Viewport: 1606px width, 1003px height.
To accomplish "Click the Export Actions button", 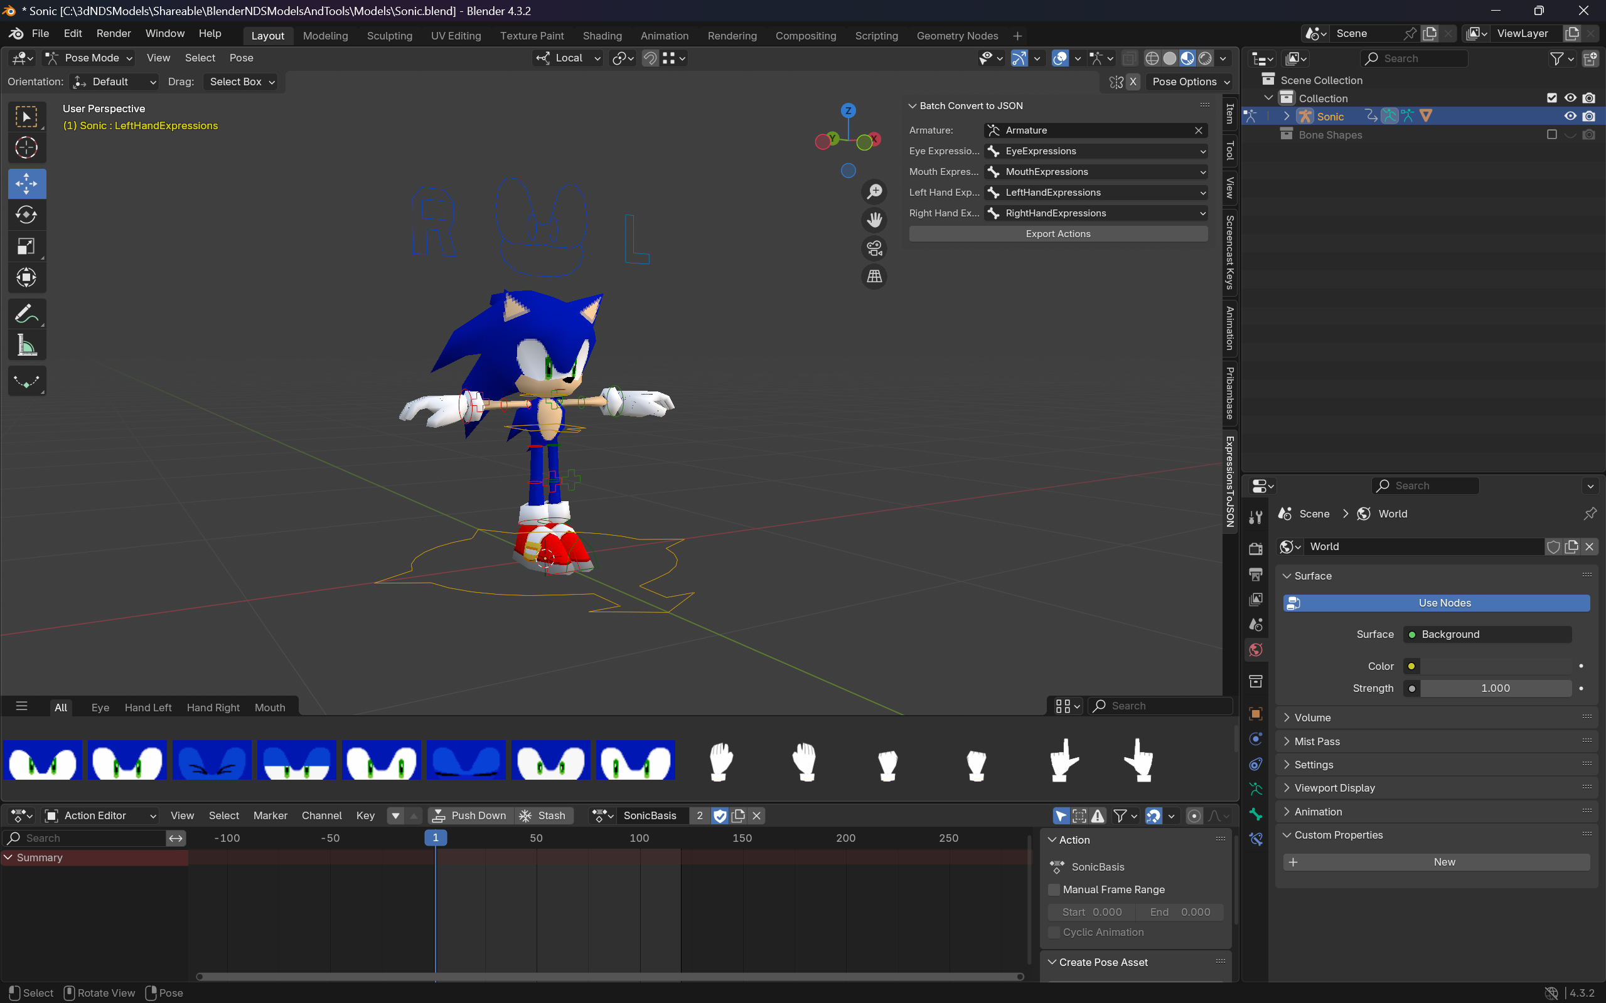I will pyautogui.click(x=1058, y=233).
